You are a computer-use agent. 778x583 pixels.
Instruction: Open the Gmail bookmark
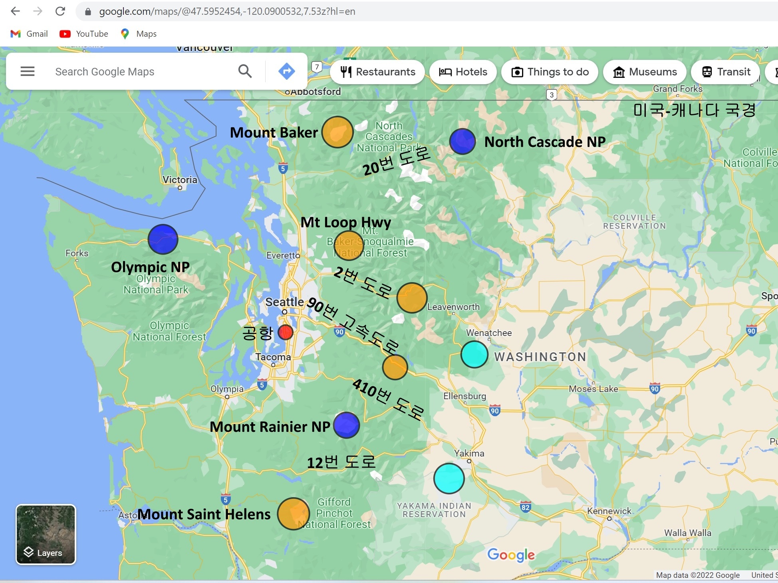coord(30,34)
